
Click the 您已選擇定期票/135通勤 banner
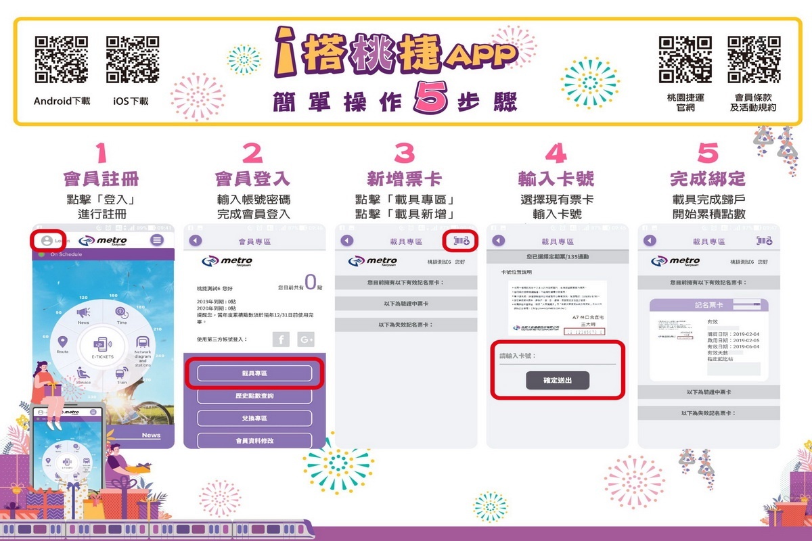[558, 257]
